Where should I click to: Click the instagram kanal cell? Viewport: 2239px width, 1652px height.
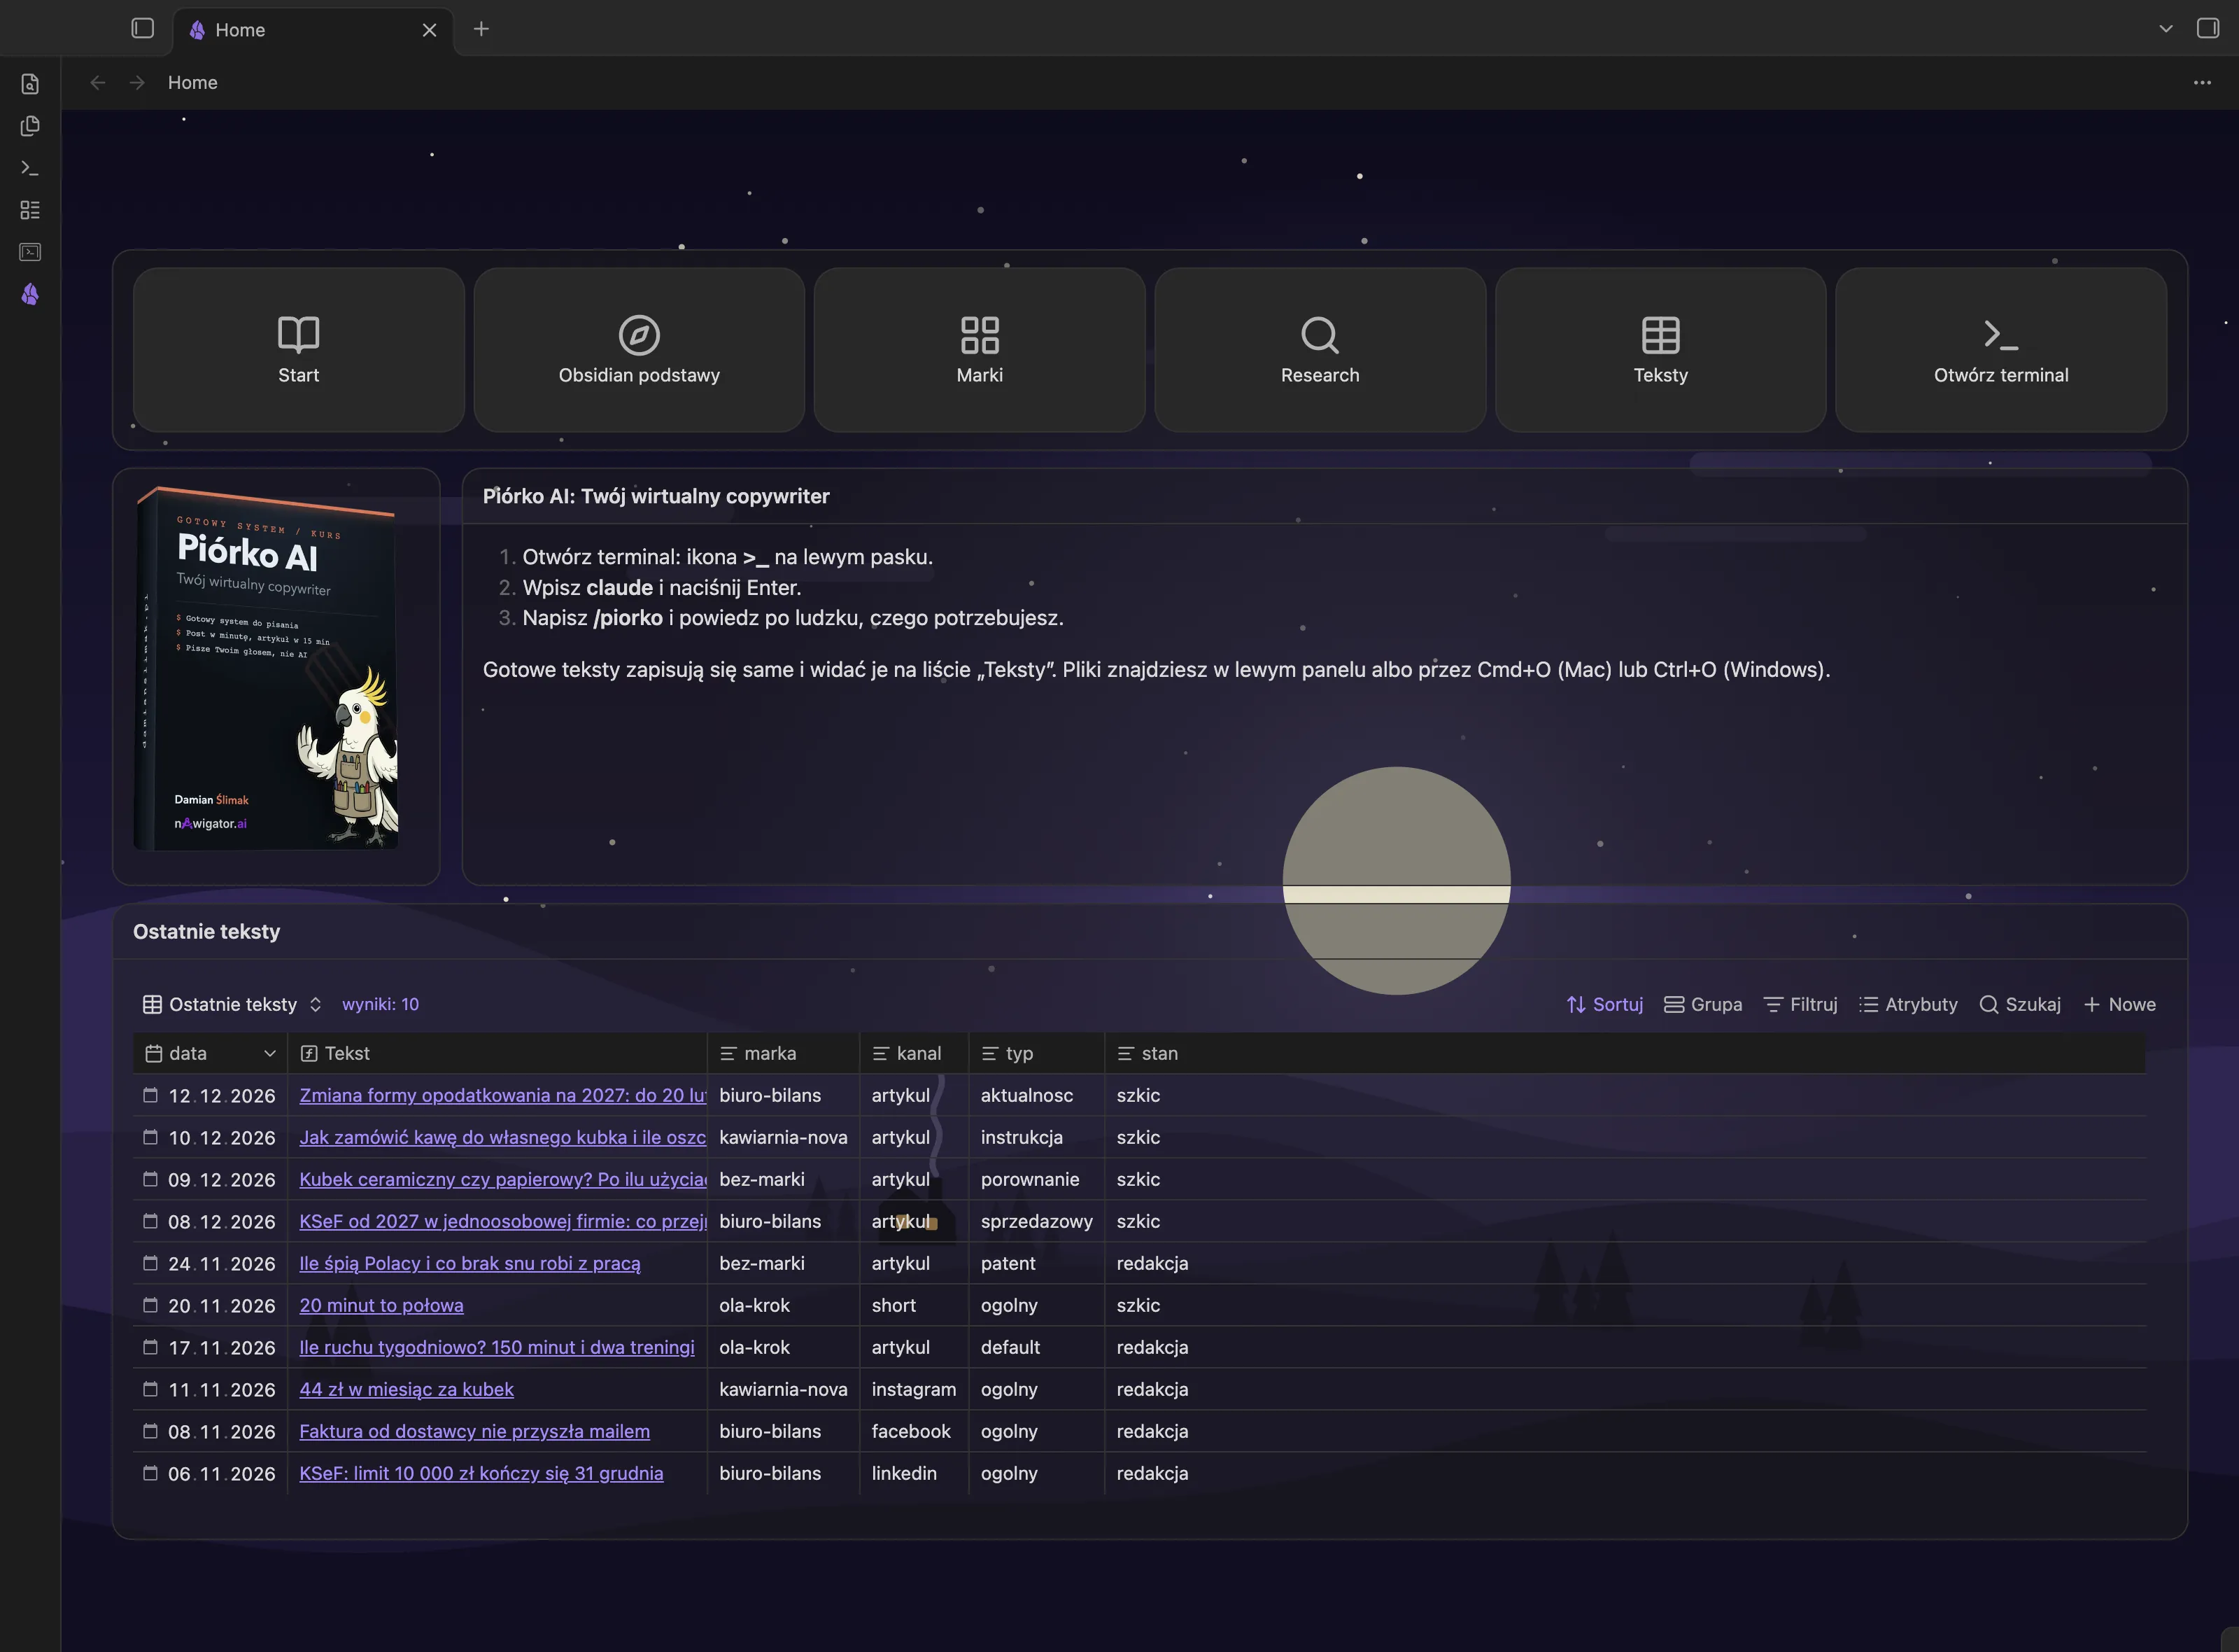pos(914,1389)
